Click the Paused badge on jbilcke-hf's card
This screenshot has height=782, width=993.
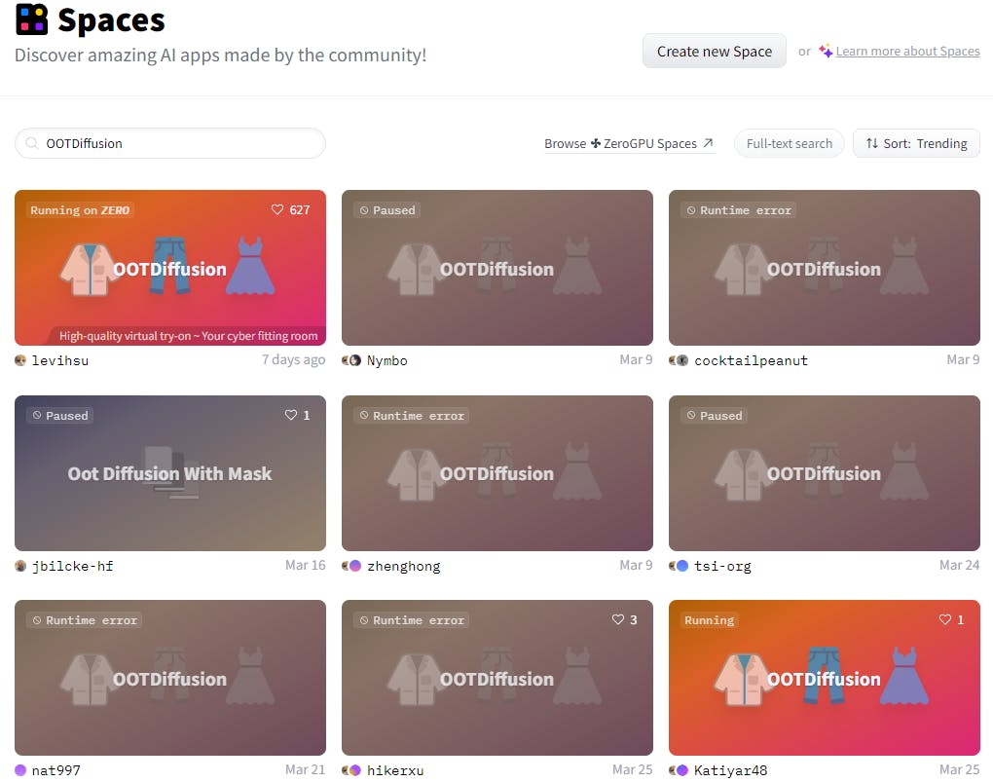pos(60,416)
